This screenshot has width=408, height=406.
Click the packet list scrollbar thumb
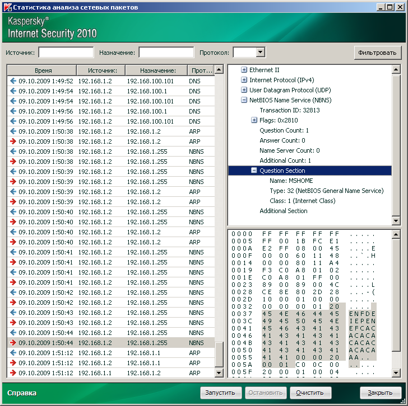[x=219, y=355]
